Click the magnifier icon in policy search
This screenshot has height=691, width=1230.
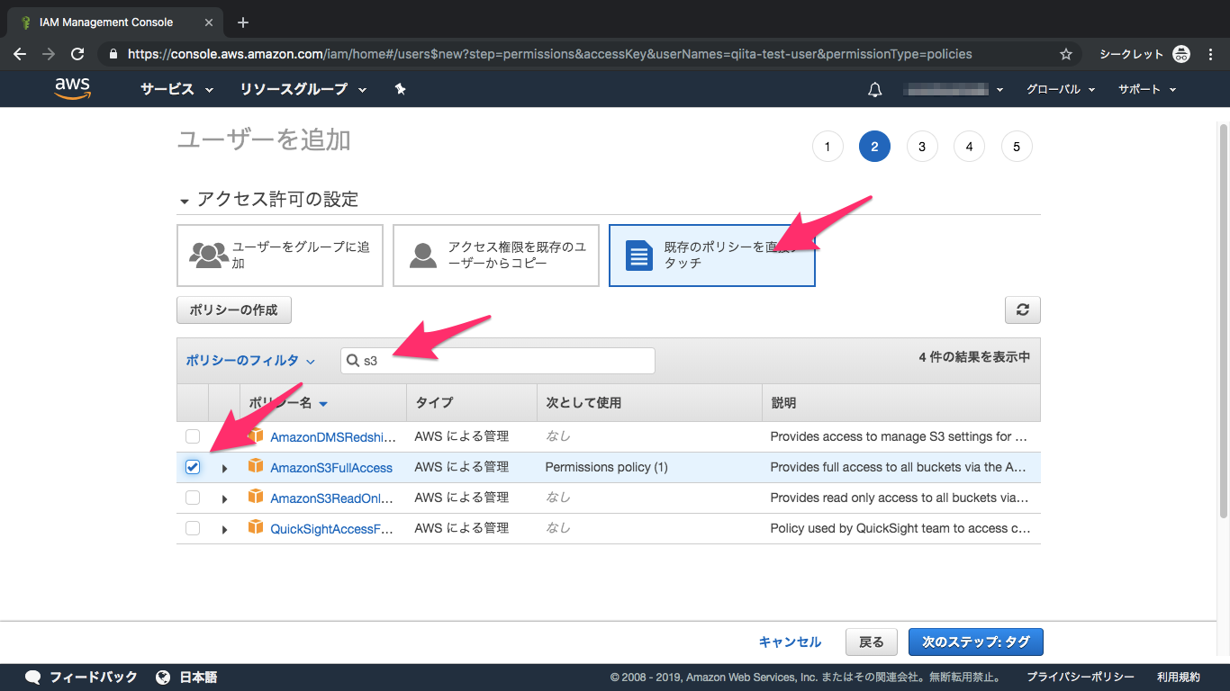[x=352, y=361]
